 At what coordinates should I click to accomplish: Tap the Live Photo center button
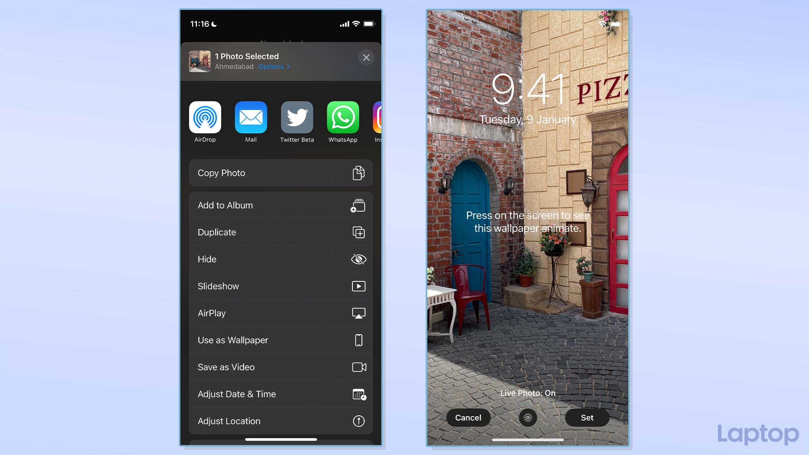pos(527,417)
